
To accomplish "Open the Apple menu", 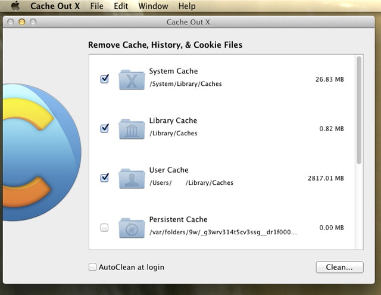I will 15,5.
